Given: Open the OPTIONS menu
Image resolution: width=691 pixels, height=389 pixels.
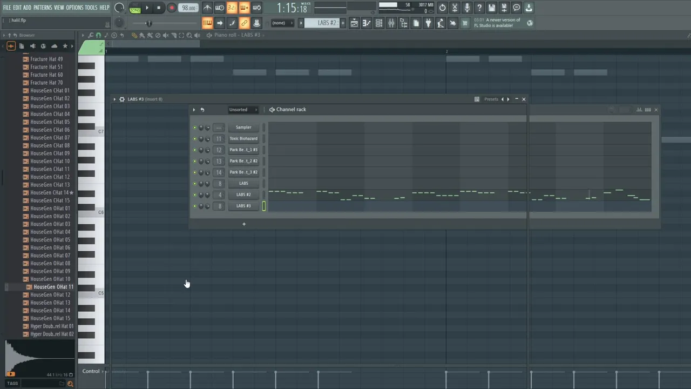Looking at the screenshot, I should pos(74,8).
